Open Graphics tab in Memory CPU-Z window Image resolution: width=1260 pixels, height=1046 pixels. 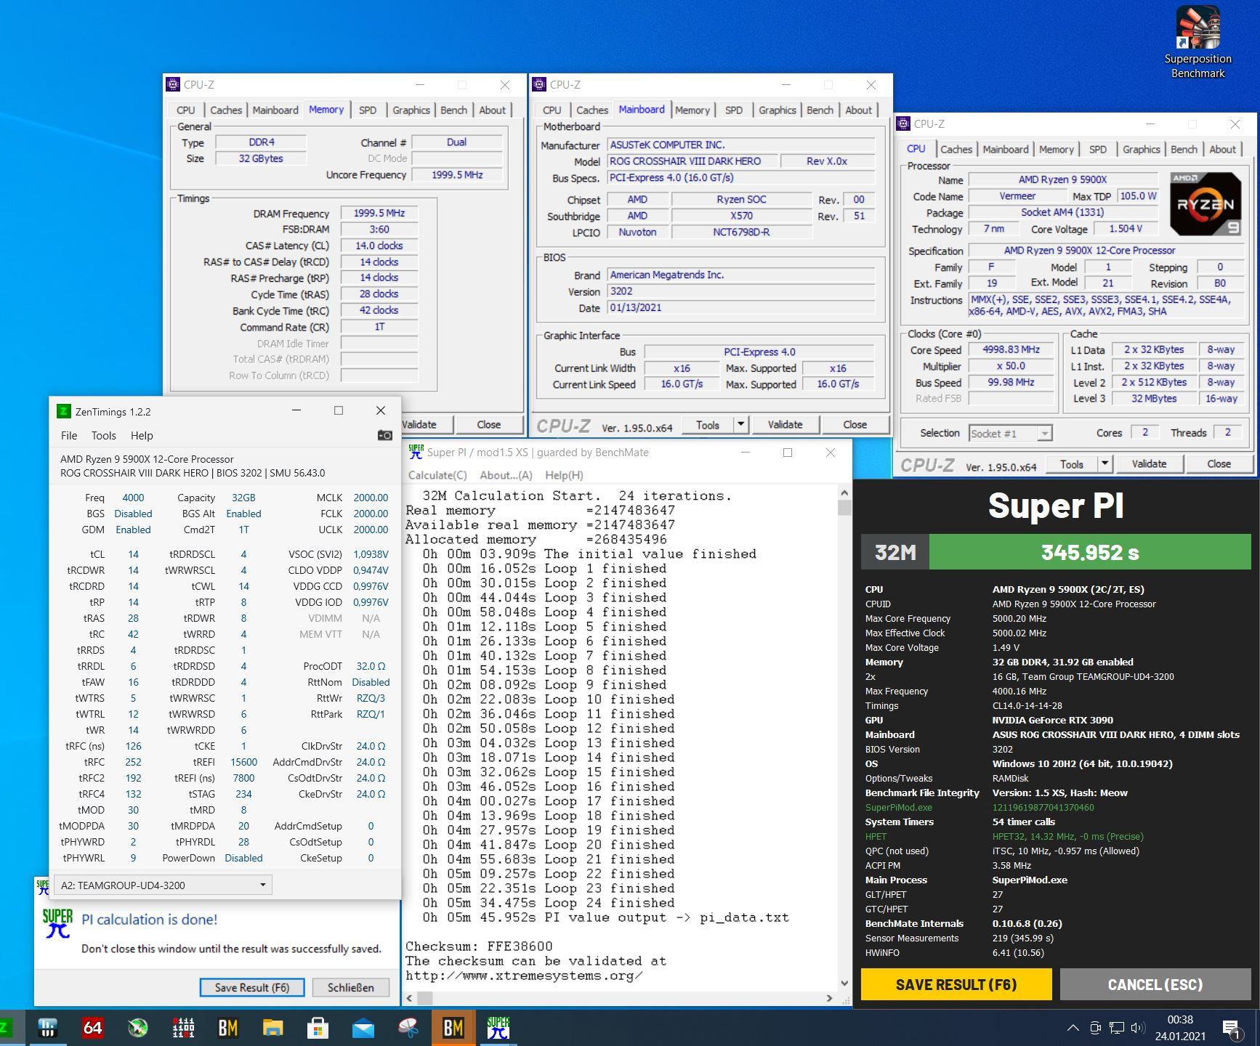(x=411, y=110)
